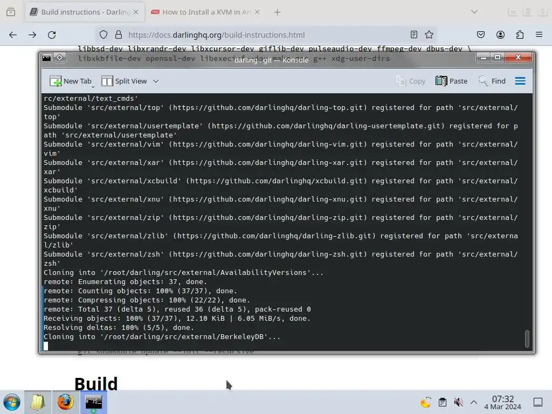Click the tracking protection shield icon
Screen dimensions: 552x414
pos(103,35)
